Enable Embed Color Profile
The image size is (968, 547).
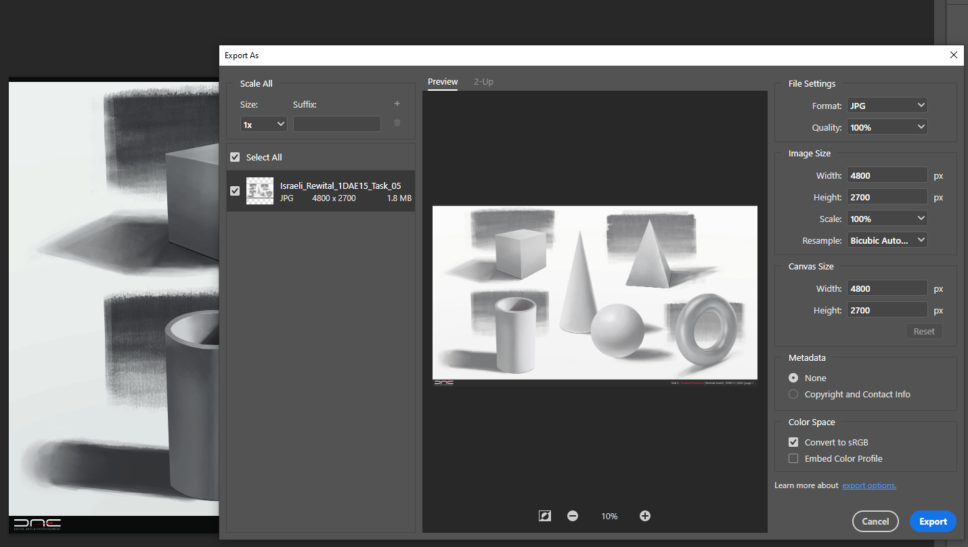[x=793, y=458]
